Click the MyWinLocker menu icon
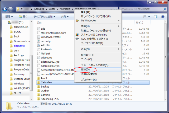 (77, 20)
